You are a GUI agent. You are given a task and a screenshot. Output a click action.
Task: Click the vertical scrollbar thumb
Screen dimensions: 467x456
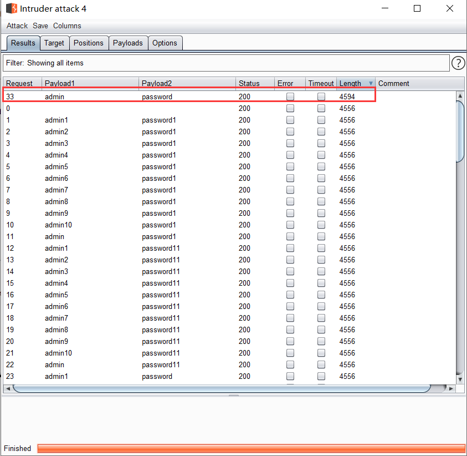tap(460, 131)
